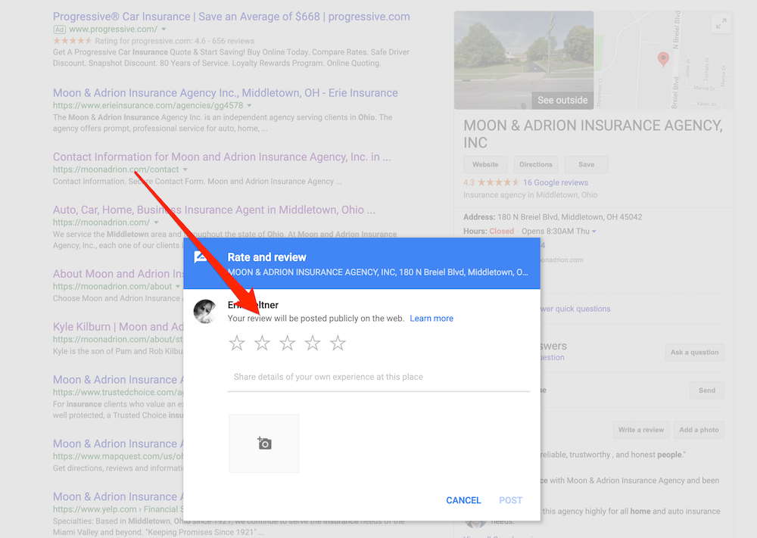The width and height of the screenshot is (757, 538).
Task: Open the 16 Google reviews link
Action: tap(556, 182)
